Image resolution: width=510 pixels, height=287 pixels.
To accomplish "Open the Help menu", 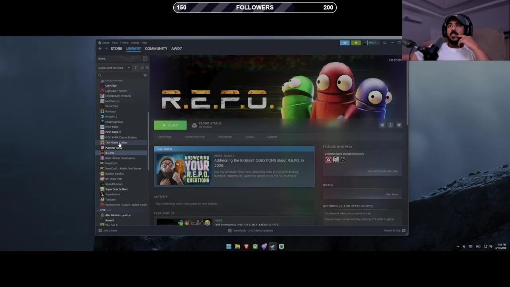I will tap(144, 43).
